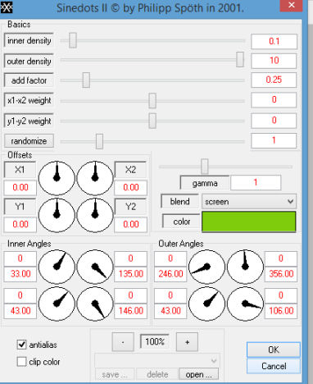The image size is (313, 384).
Task: Click the randomize value field showing 1
Action: (274, 140)
